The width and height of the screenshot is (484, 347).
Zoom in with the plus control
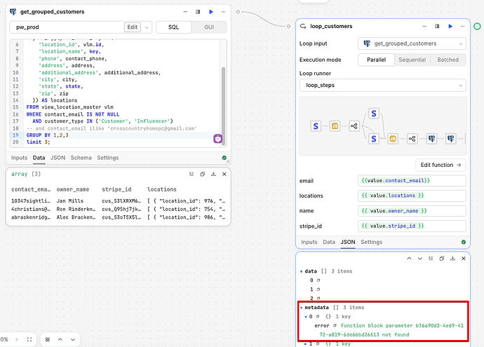tap(17, 339)
